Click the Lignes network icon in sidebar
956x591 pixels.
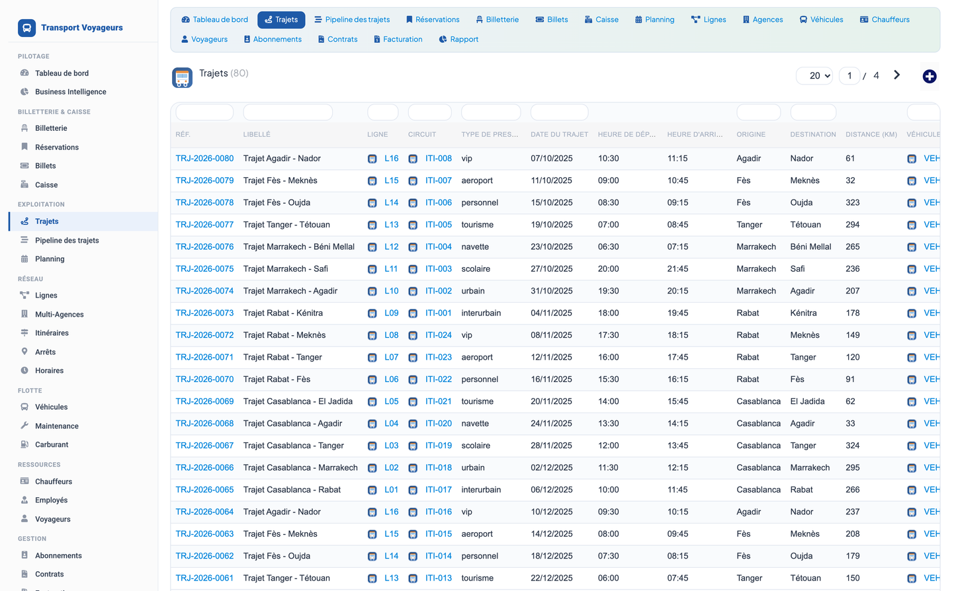pos(24,295)
